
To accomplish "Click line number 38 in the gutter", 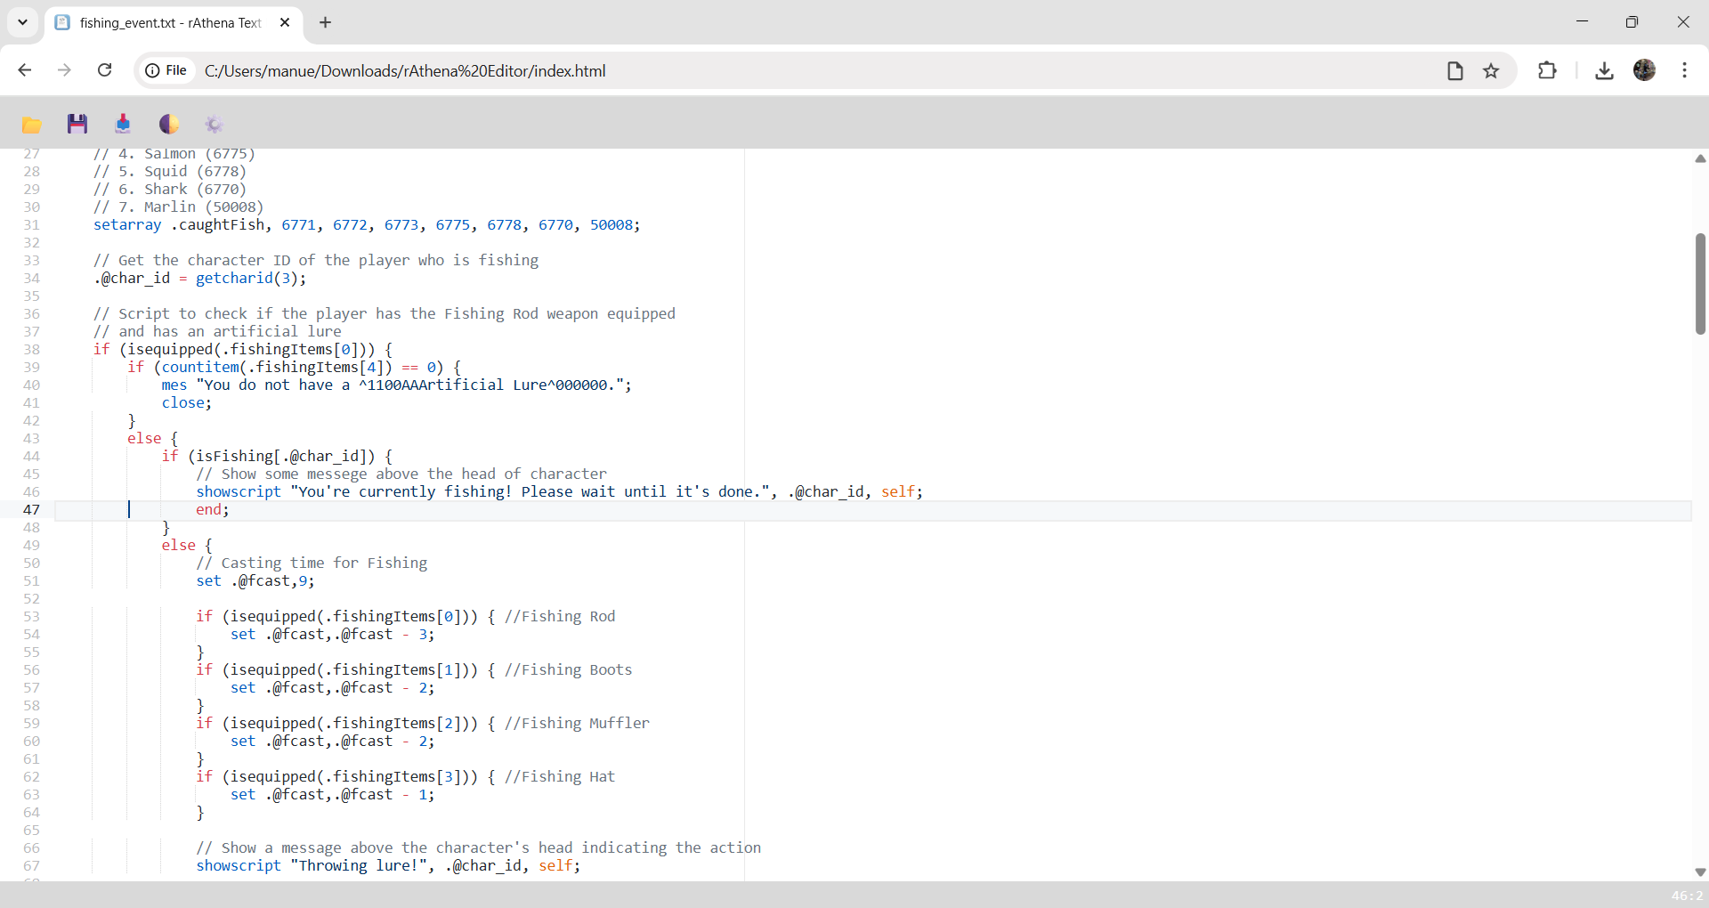I will [31, 349].
